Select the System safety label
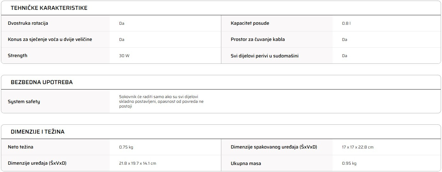 [24, 102]
